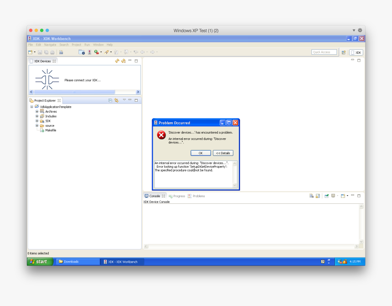The width and height of the screenshot is (392, 306).
Task: Click the device flash toolbar icon
Action: [x=89, y=52]
